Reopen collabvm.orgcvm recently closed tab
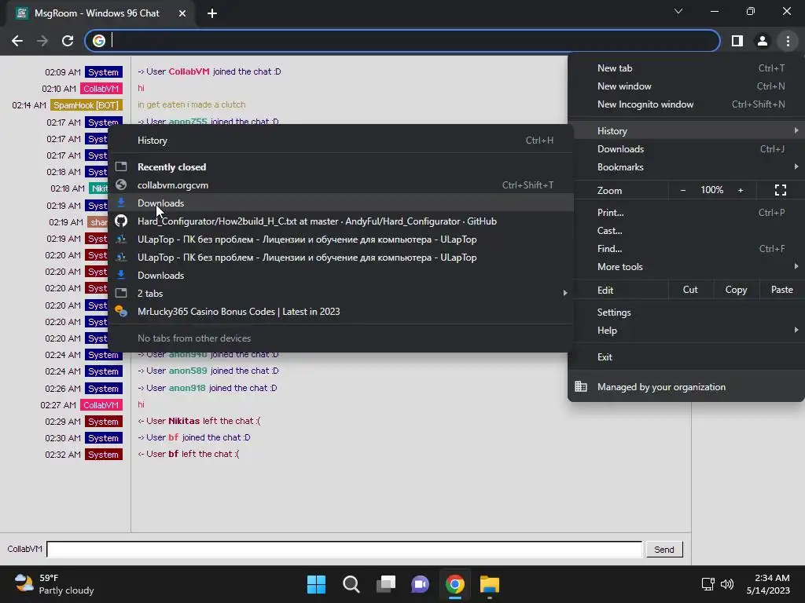 point(341,185)
